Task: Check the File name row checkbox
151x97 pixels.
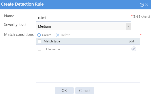Action: pyautogui.click(x=39, y=49)
